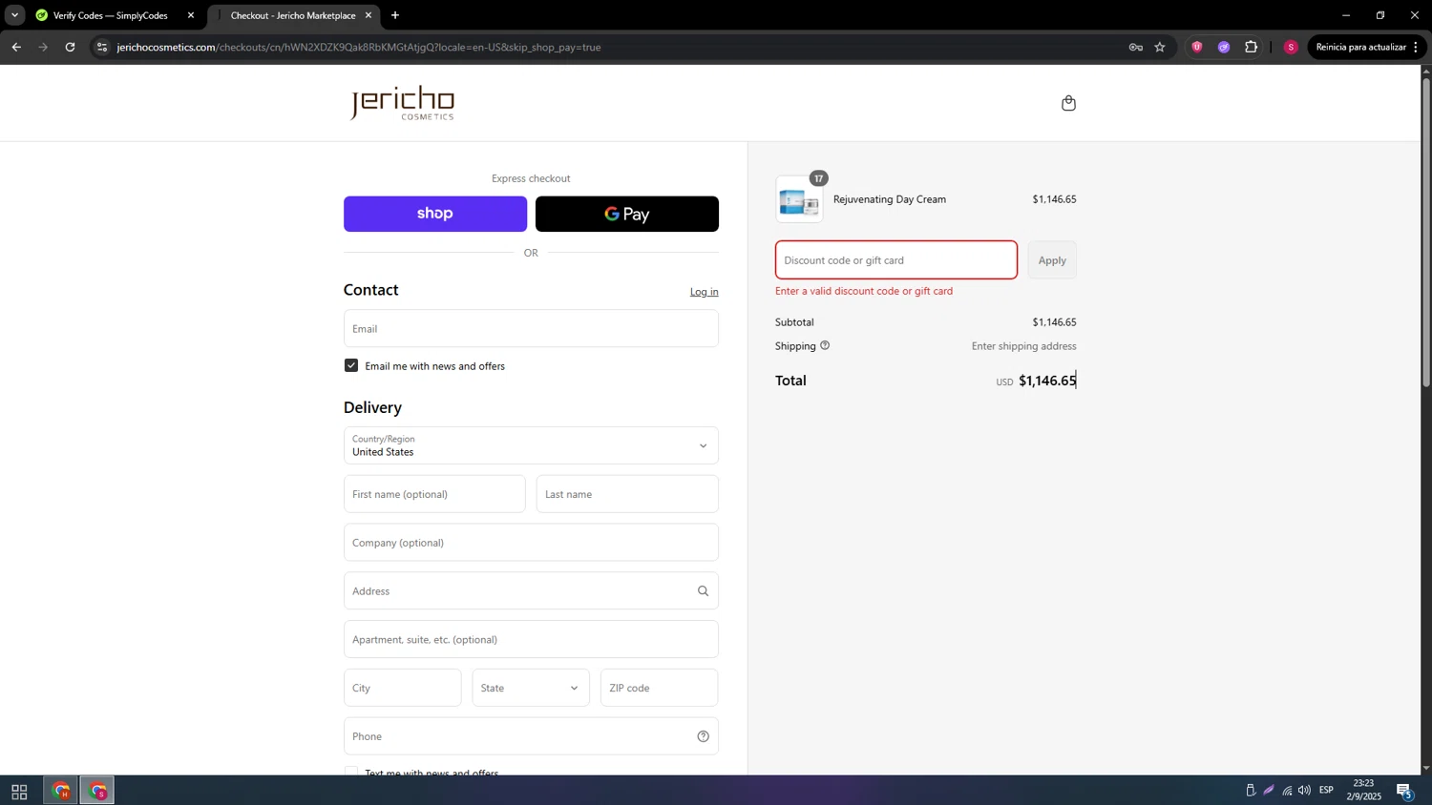Click the purple extension icon in toolbar
The image size is (1432, 805).
pyautogui.click(x=1224, y=47)
